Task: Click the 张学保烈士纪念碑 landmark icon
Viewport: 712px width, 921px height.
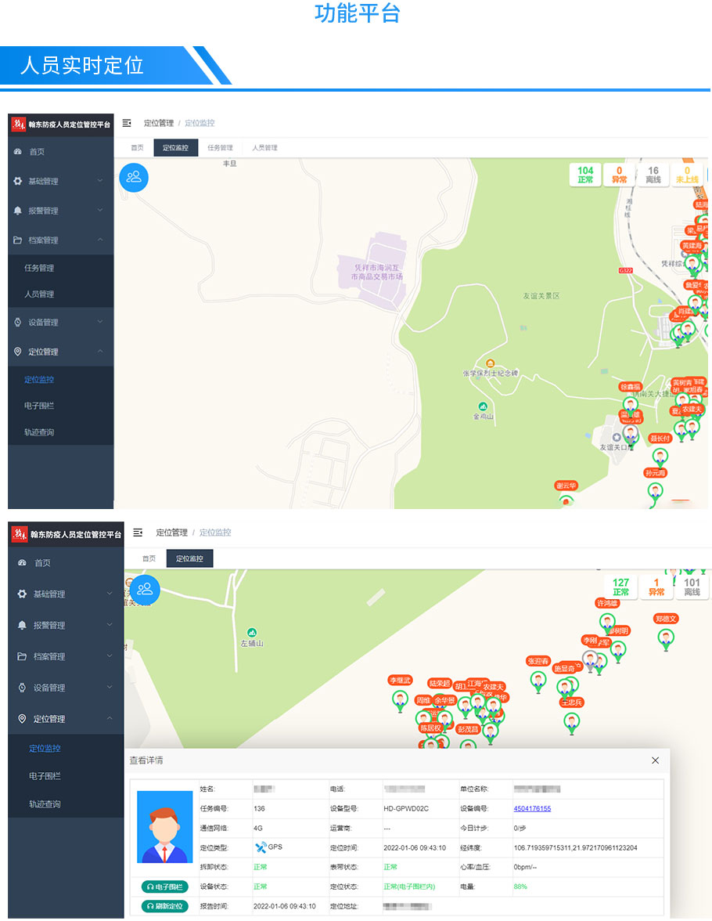Action: [x=490, y=363]
